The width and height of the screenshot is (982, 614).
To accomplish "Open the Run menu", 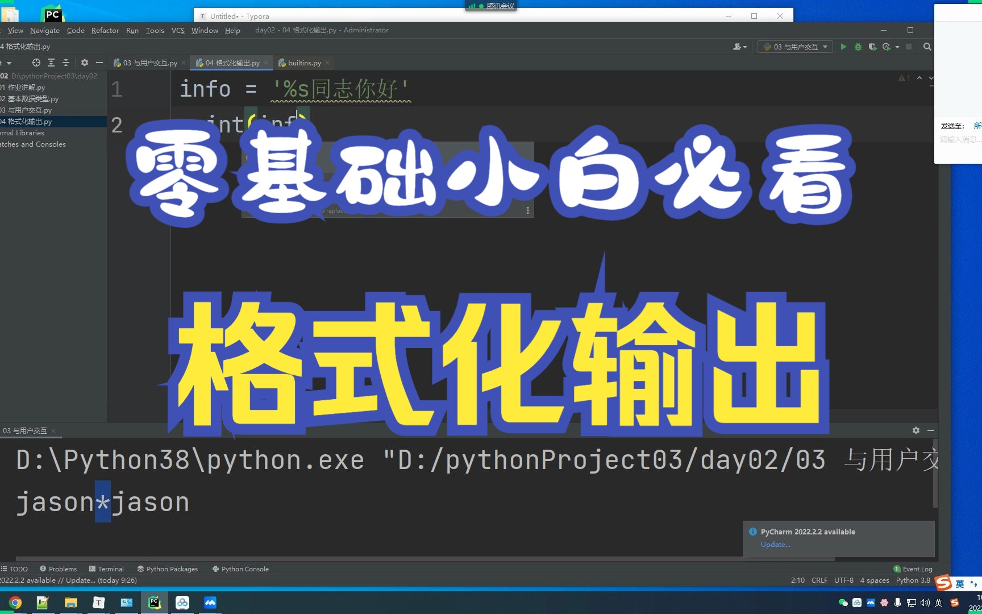I will click(132, 30).
